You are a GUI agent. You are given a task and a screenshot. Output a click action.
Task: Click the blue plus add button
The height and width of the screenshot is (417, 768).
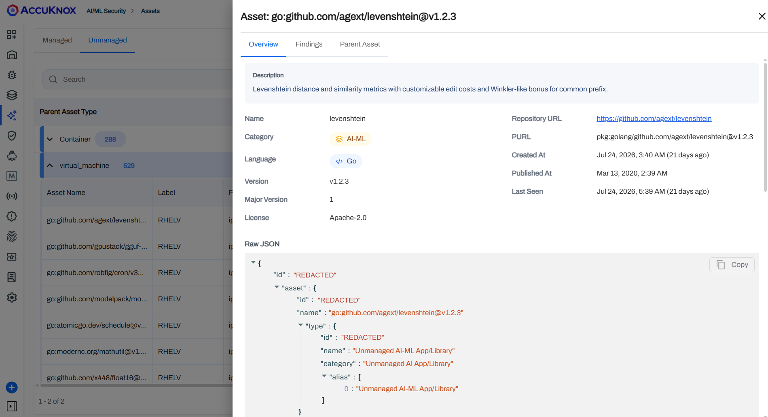(x=12, y=387)
